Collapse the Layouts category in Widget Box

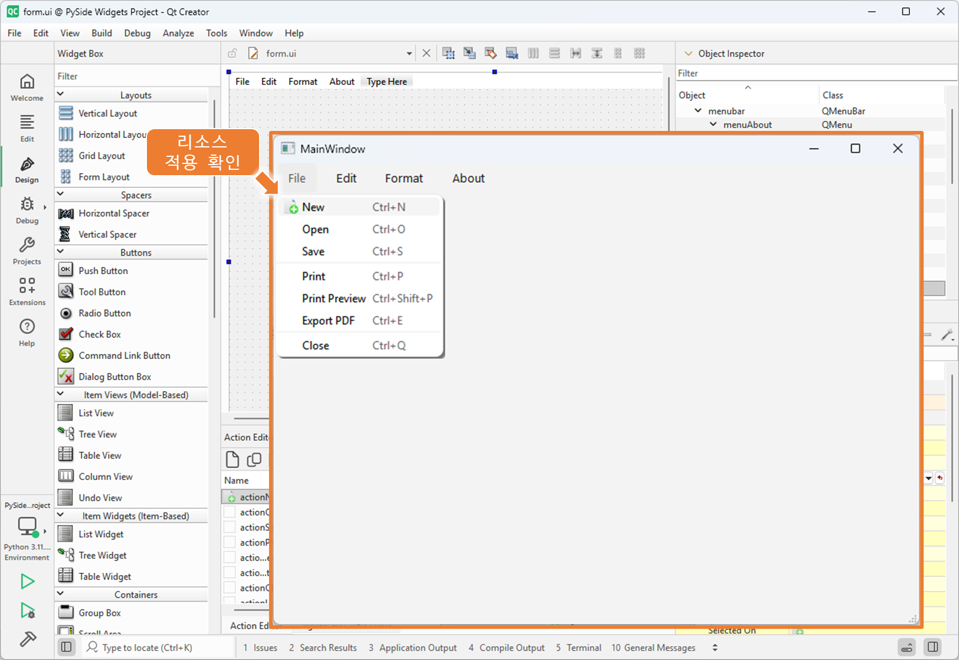click(60, 94)
